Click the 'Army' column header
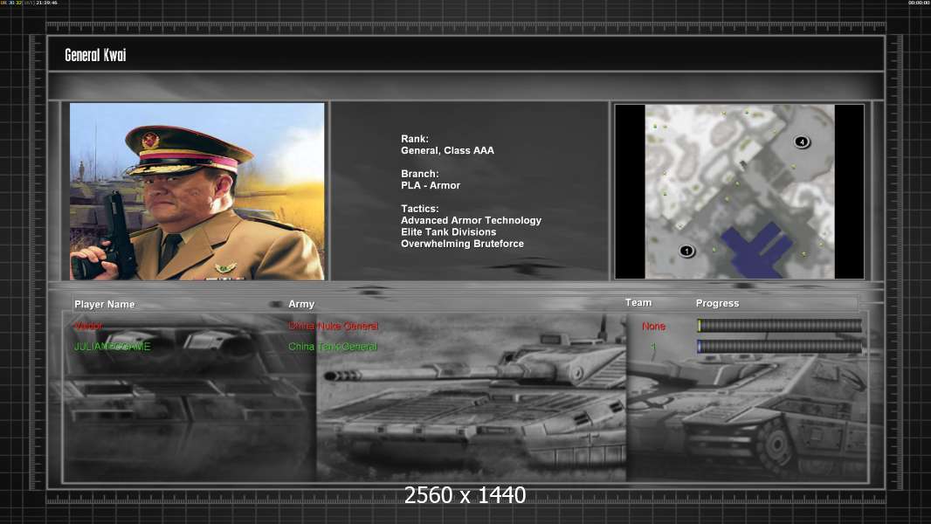931x524 pixels. (301, 304)
